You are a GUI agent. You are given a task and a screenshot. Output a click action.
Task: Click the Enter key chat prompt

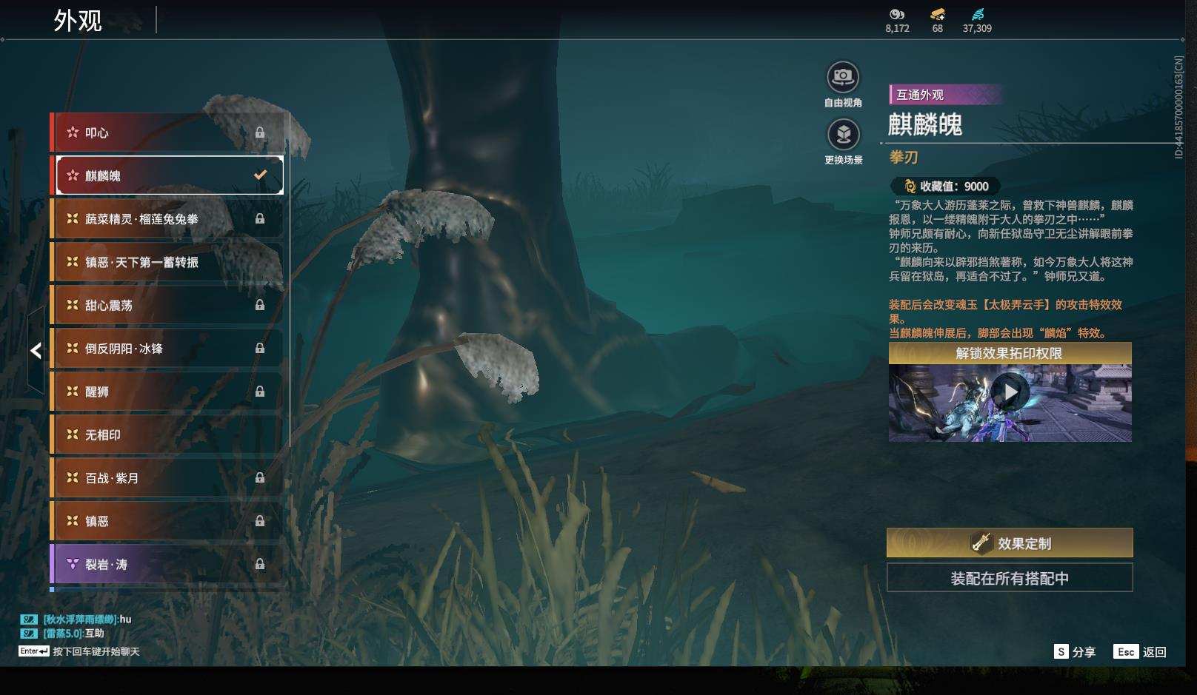click(x=34, y=651)
